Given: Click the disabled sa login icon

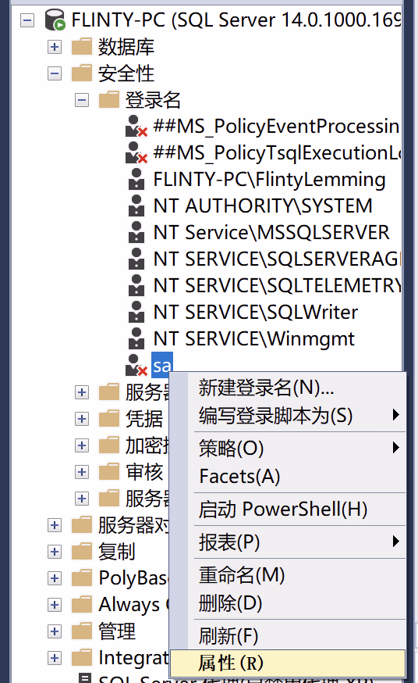Looking at the screenshot, I should point(136,365).
